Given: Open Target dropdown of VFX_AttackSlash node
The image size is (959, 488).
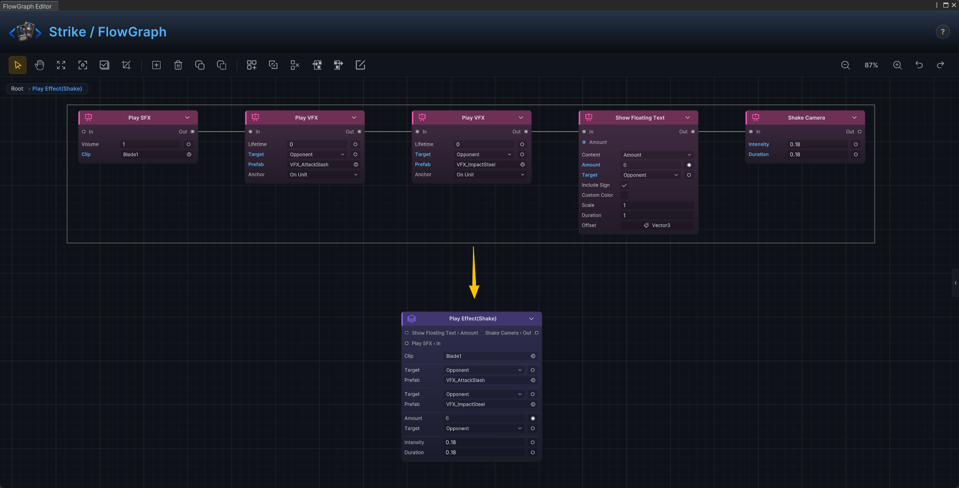Looking at the screenshot, I should [317, 154].
